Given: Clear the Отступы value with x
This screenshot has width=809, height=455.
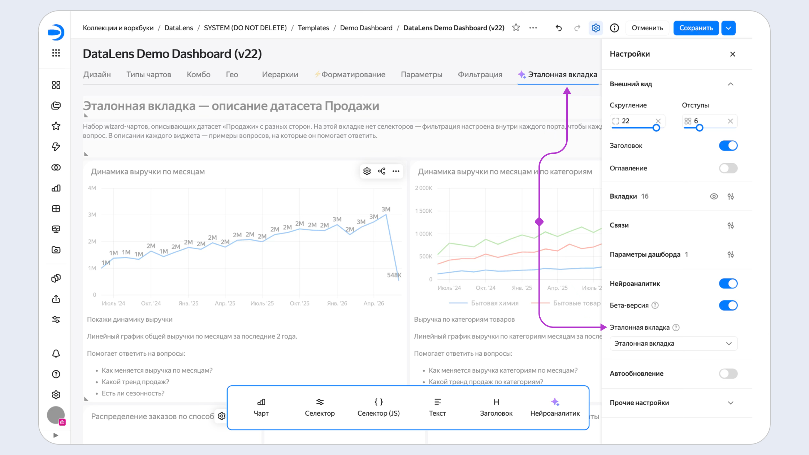Looking at the screenshot, I should 730,121.
